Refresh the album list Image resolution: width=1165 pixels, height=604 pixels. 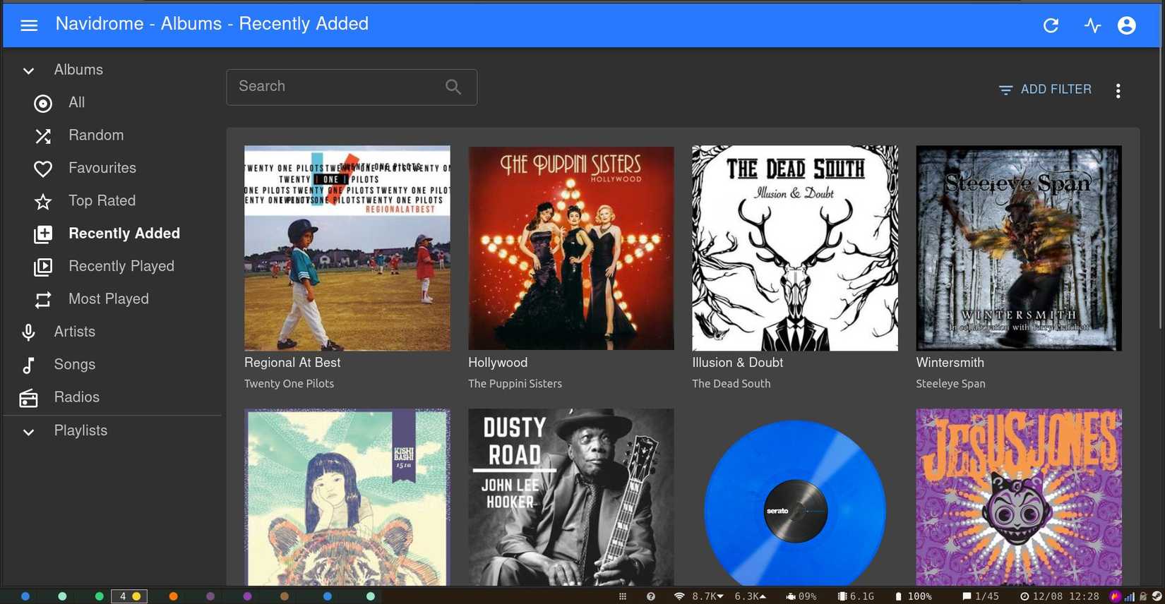point(1051,25)
